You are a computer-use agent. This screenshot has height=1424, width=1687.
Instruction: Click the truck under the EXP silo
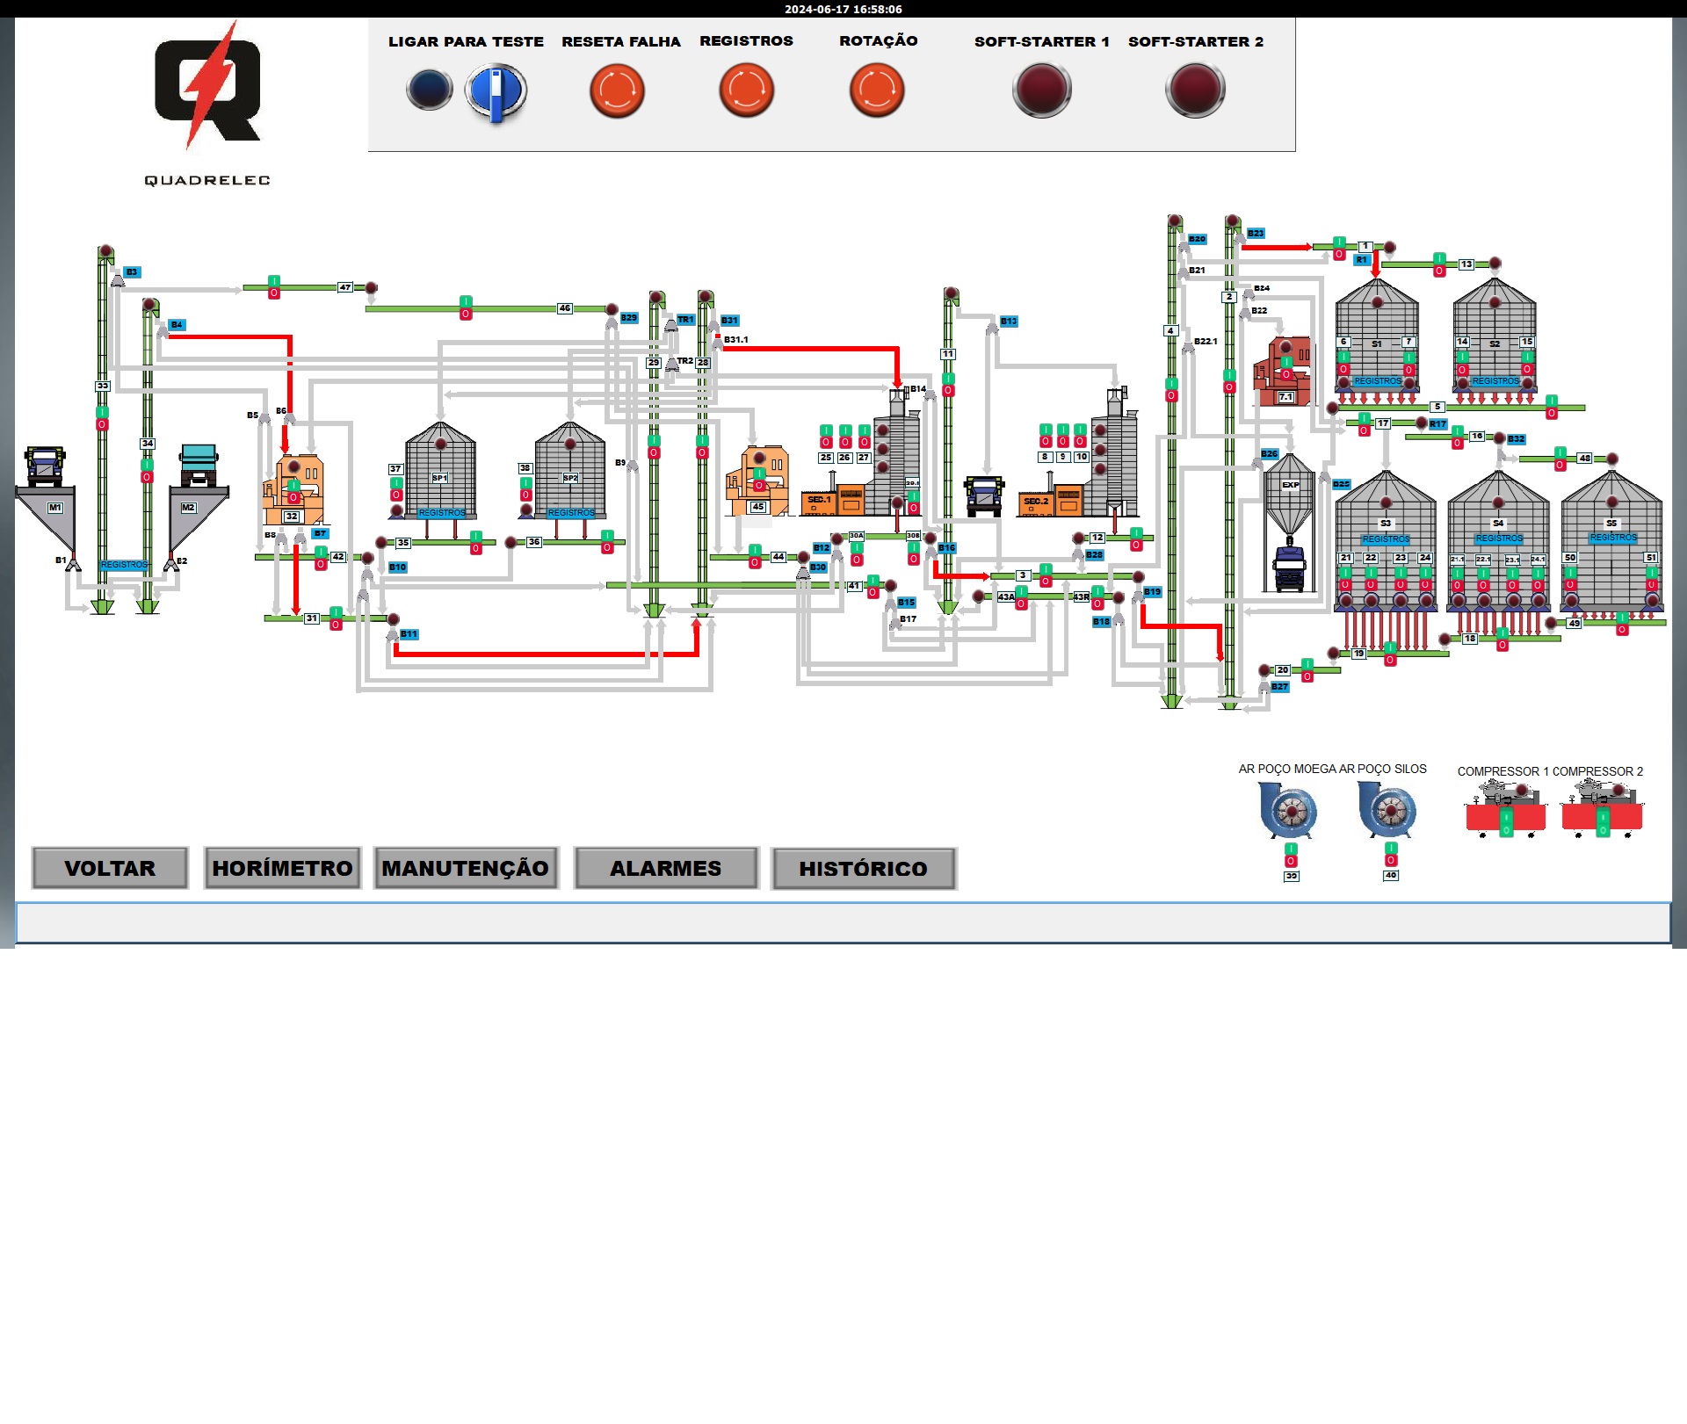tap(1289, 568)
